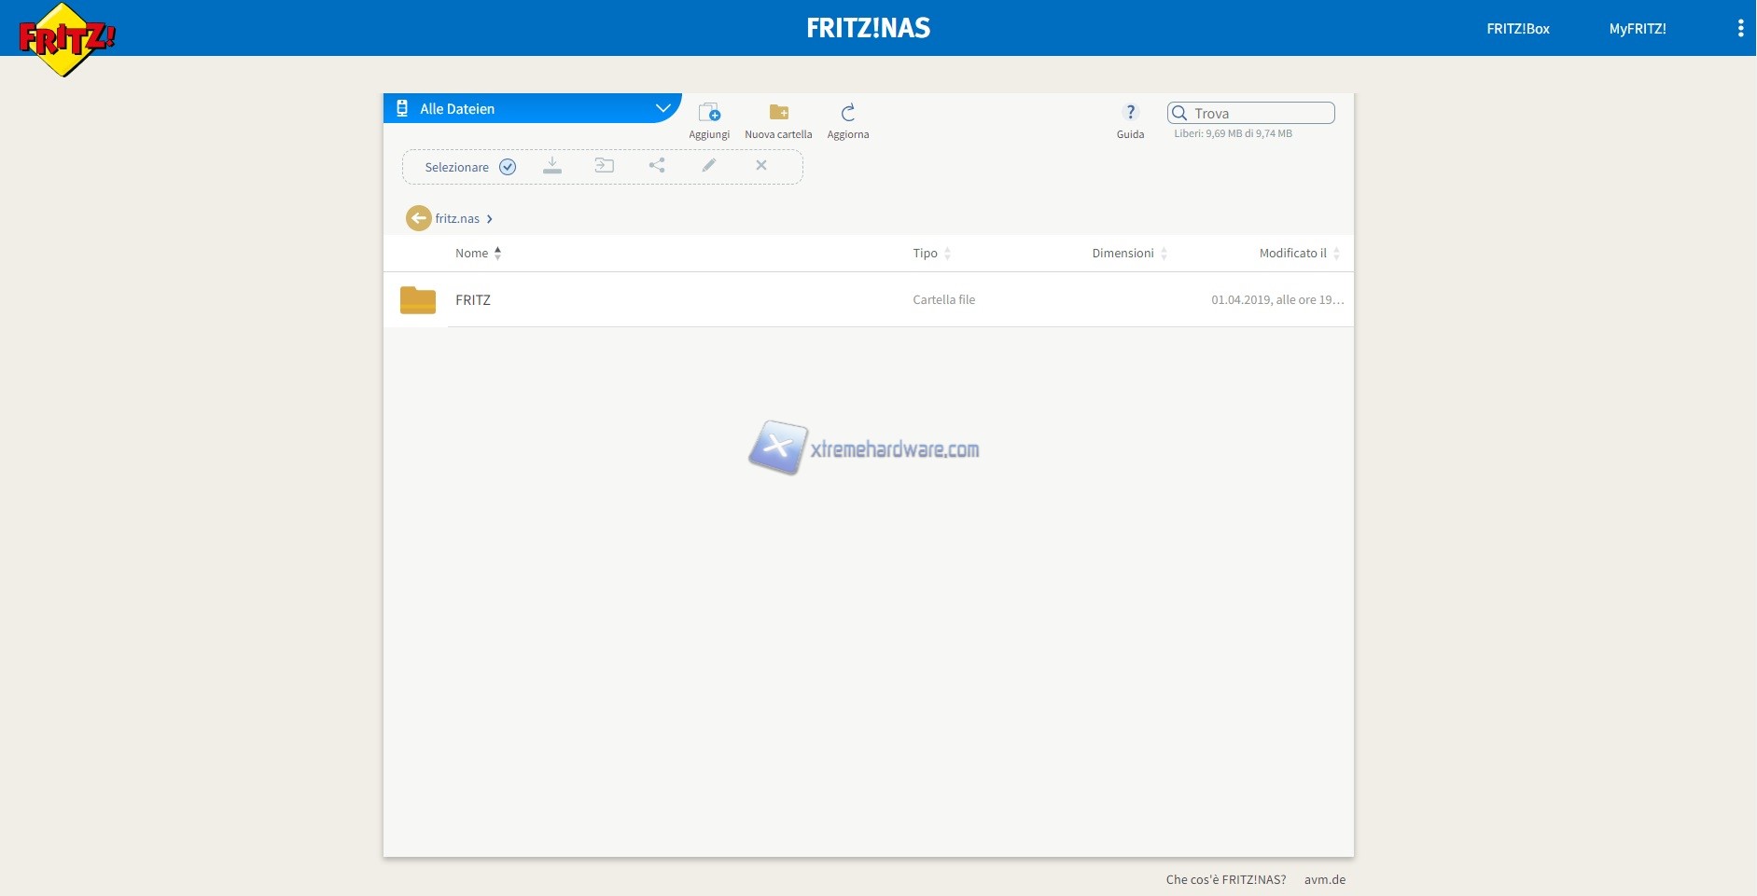Create folder with Nuova cartella icon
Viewport: 1757px width, 896px height.
[x=778, y=113]
